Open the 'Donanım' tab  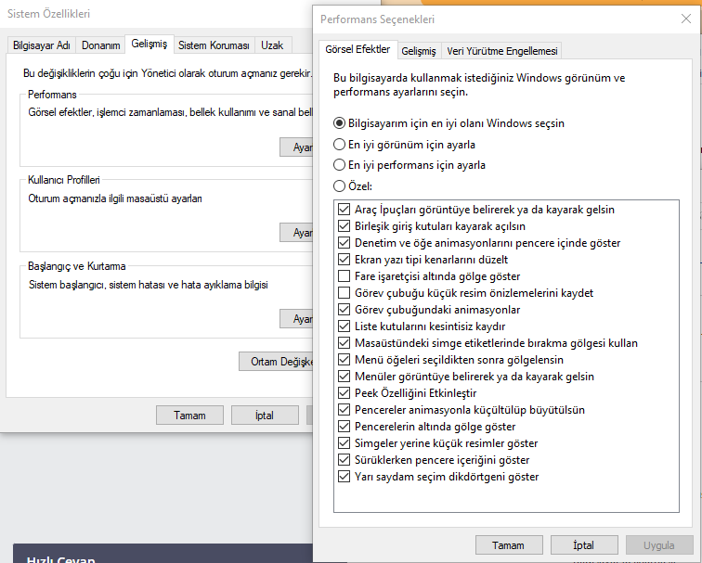coord(100,45)
